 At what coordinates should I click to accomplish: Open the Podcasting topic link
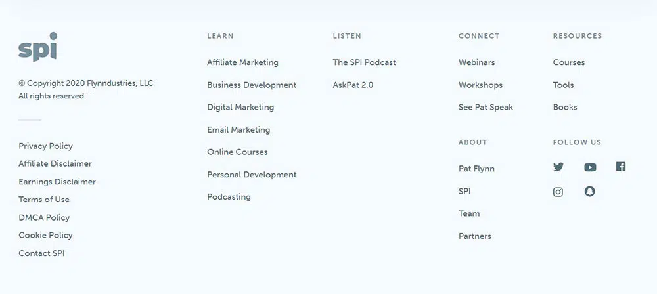point(229,197)
